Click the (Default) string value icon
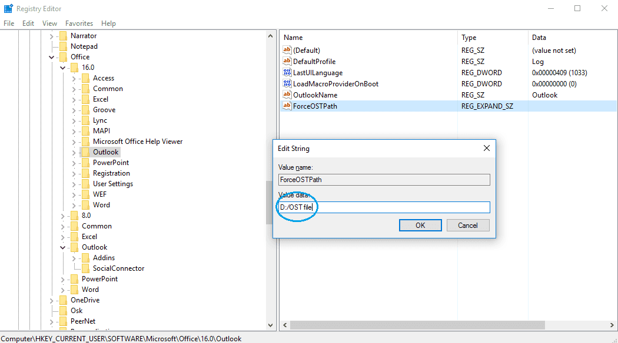The width and height of the screenshot is (618, 343). 287,50
